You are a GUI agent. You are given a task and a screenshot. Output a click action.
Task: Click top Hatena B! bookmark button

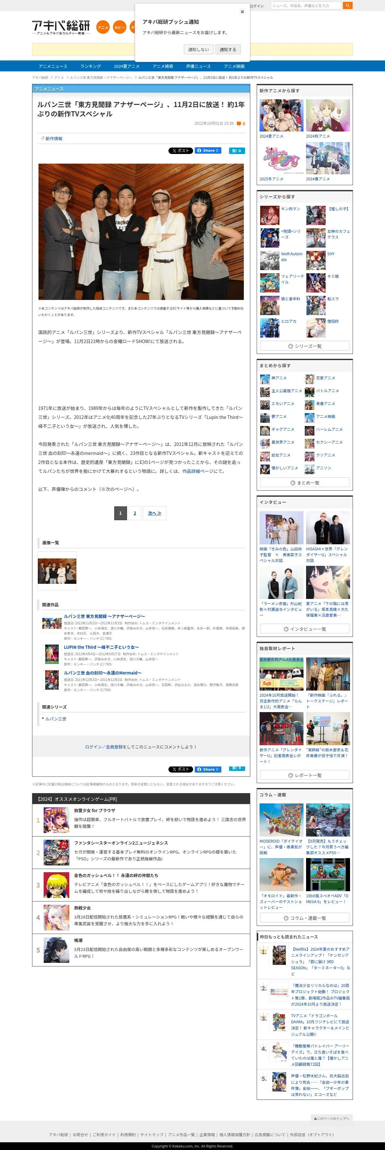click(x=237, y=150)
